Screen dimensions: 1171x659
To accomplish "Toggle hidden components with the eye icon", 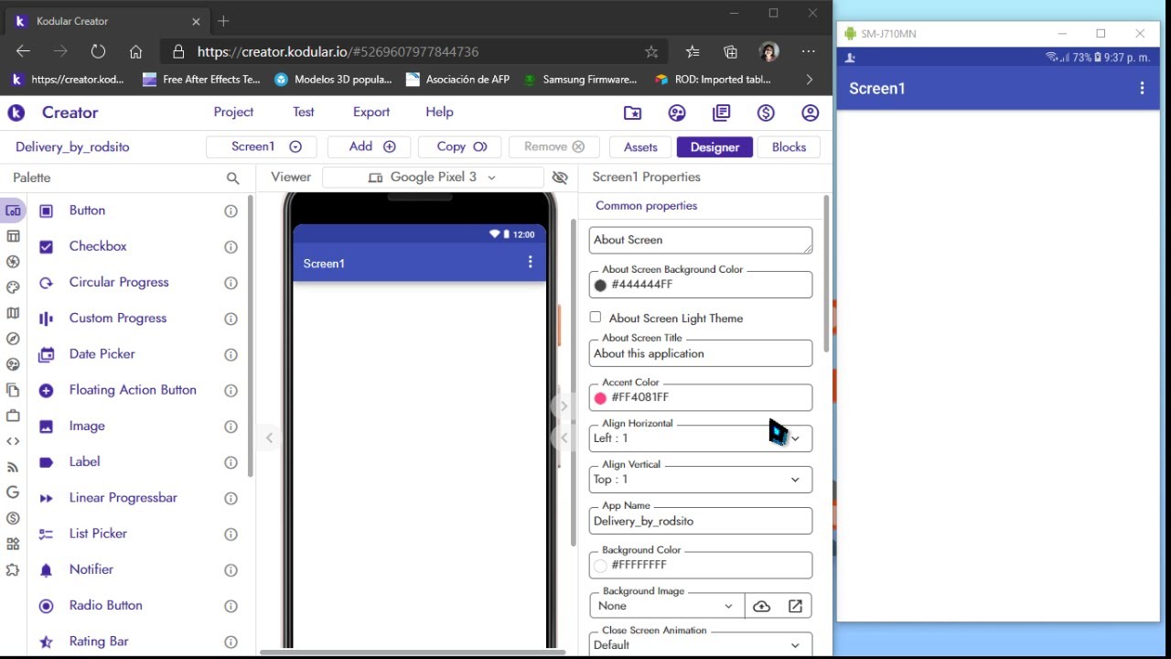I will [560, 178].
